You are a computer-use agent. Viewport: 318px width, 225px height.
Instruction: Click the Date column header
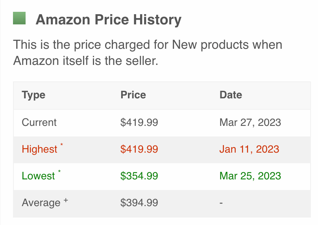pos(231,95)
